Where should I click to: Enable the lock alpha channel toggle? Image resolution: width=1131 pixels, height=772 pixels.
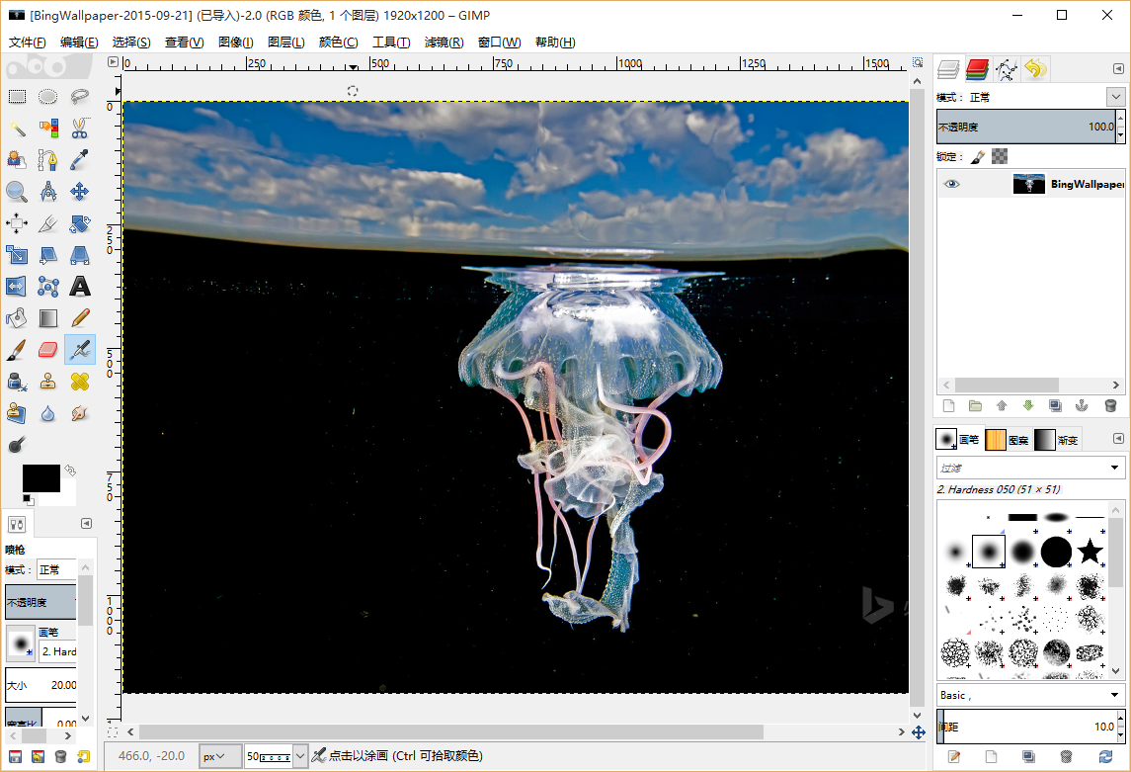(x=1000, y=156)
